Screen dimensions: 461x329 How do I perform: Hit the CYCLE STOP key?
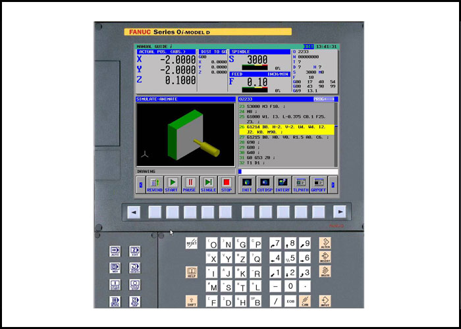[x=134, y=285]
